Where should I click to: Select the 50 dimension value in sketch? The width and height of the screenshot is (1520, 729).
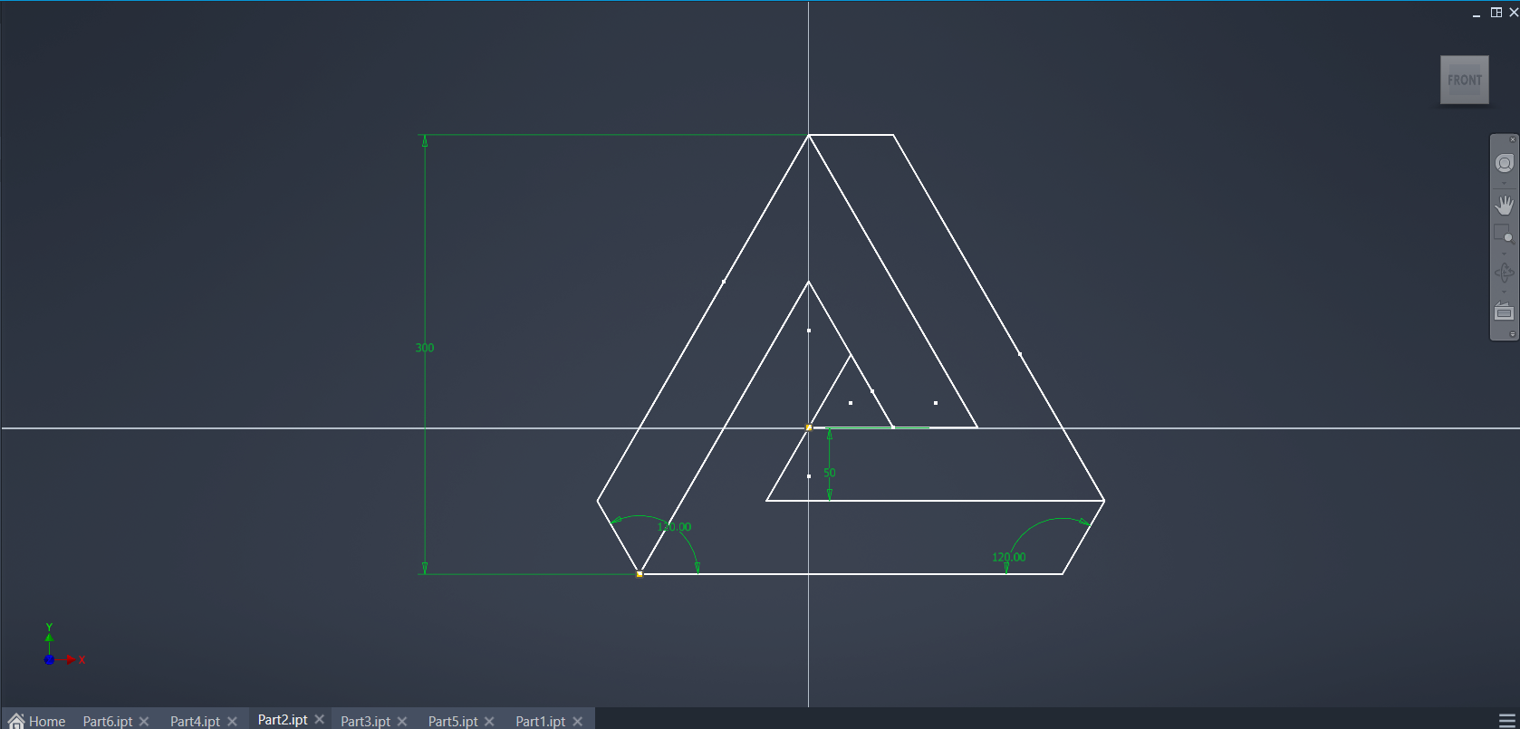point(829,473)
